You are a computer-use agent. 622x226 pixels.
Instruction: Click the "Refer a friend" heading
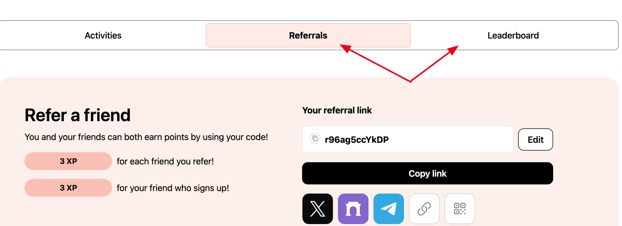[77, 115]
